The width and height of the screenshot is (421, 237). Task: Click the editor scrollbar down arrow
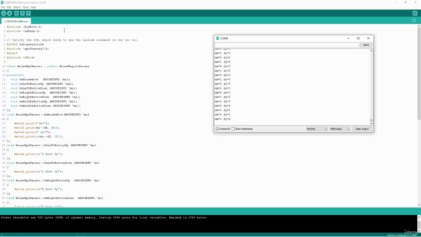pyautogui.click(x=419, y=205)
